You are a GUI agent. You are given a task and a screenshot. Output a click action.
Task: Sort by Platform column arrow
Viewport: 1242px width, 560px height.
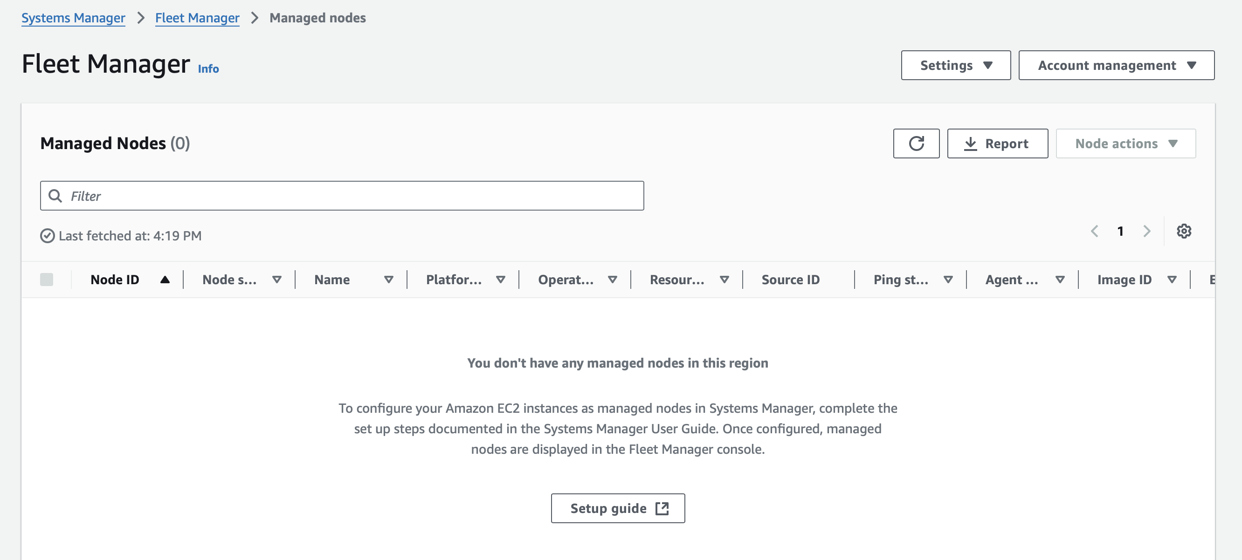coord(500,280)
